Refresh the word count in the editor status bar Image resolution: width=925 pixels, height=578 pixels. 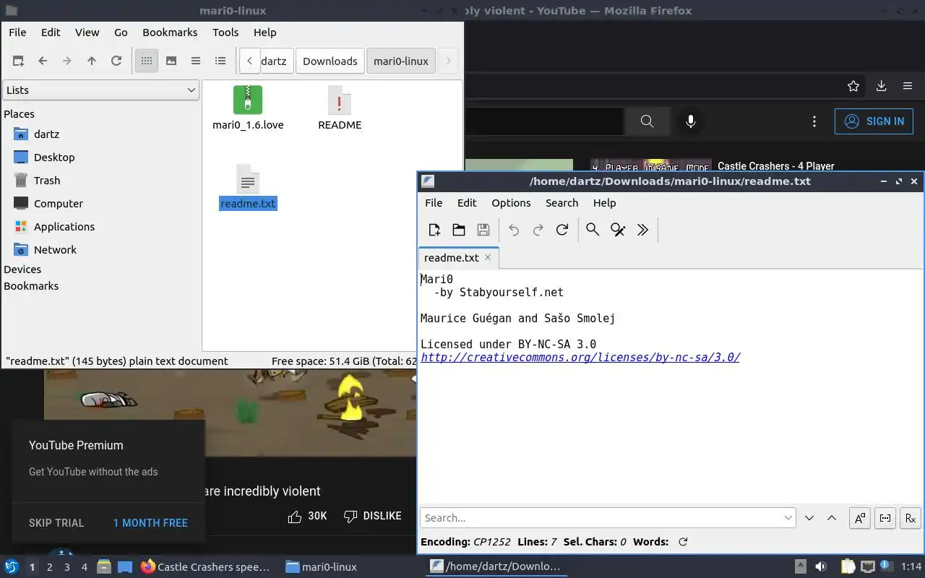coord(683,542)
